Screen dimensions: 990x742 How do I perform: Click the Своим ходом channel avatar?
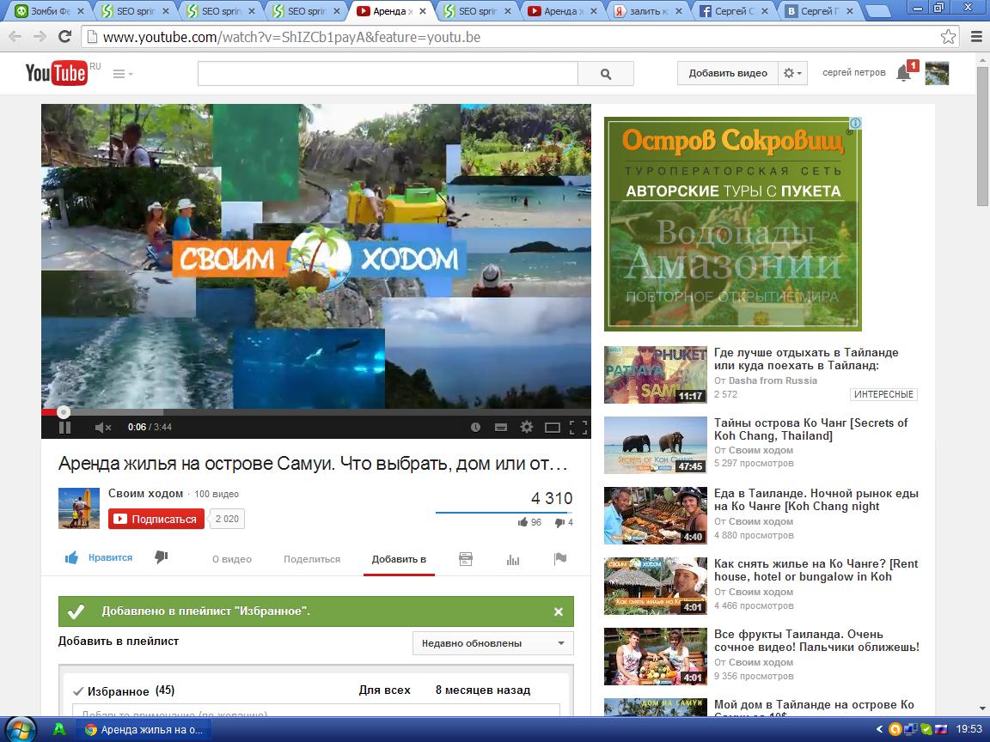pyautogui.click(x=79, y=508)
